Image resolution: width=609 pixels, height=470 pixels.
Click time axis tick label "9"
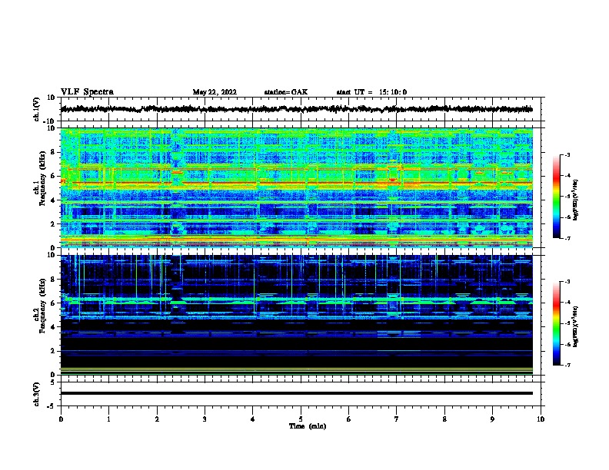click(x=492, y=419)
